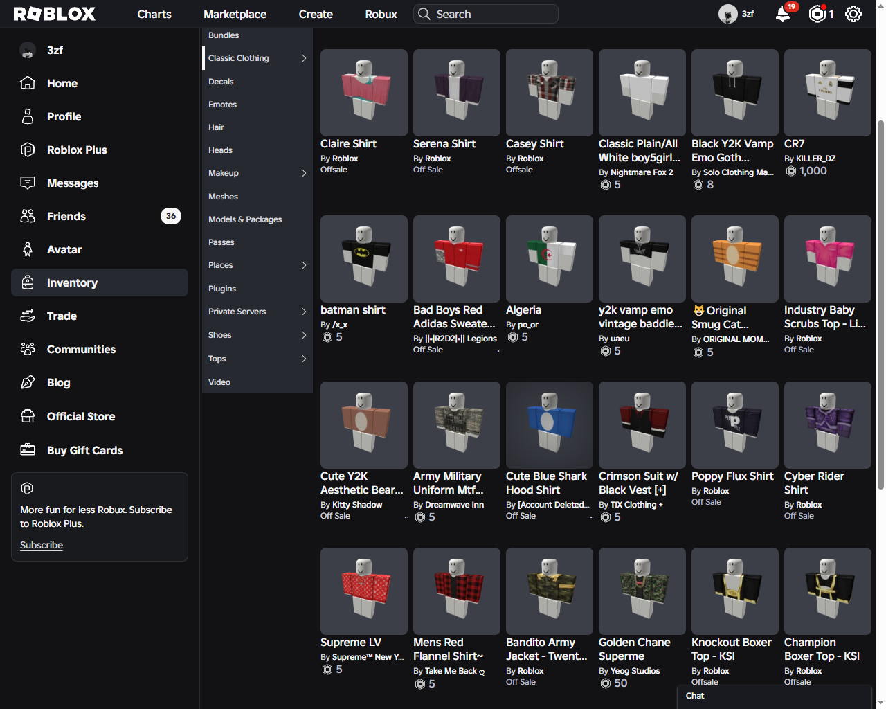Click the page vertical scrollbar

coord(880,305)
